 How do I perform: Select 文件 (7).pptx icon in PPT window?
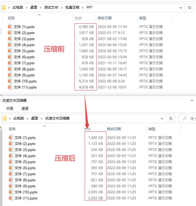(10, 63)
